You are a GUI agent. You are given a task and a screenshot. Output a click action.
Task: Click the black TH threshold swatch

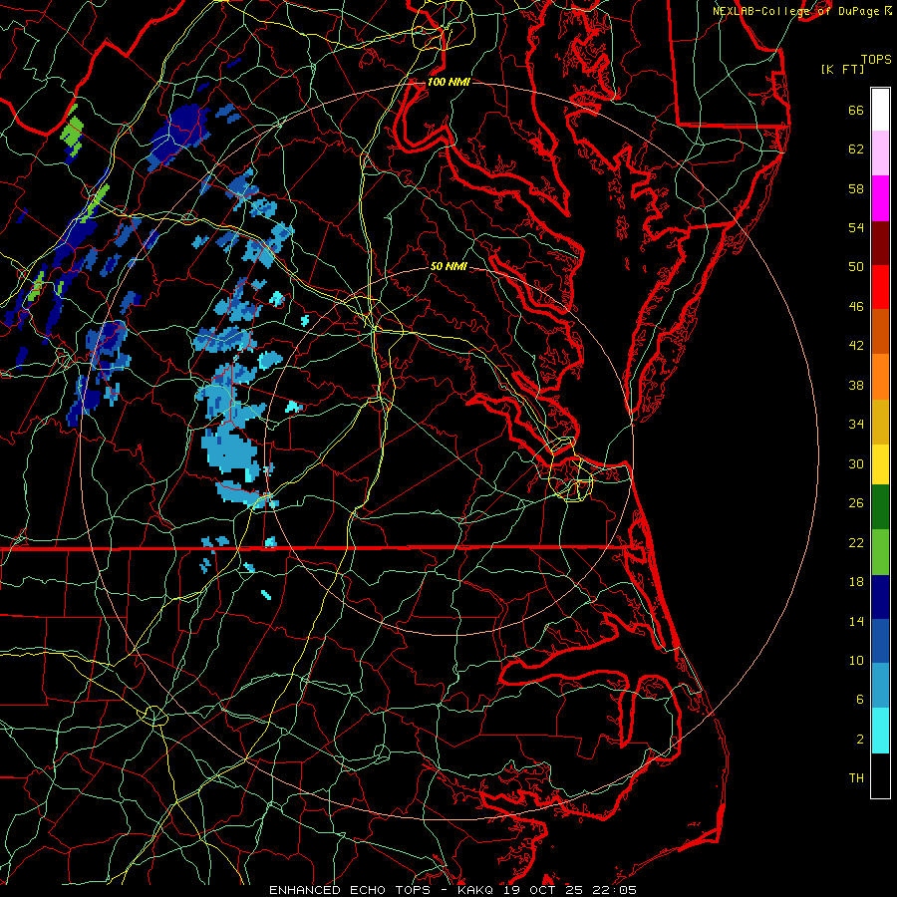880,775
